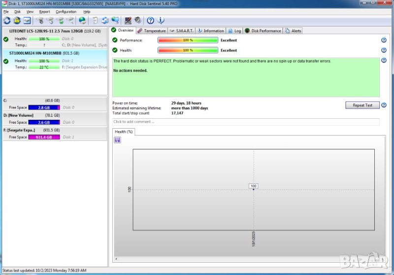
Task: Click the 'Click to add comment' field
Action: [x=246, y=122]
